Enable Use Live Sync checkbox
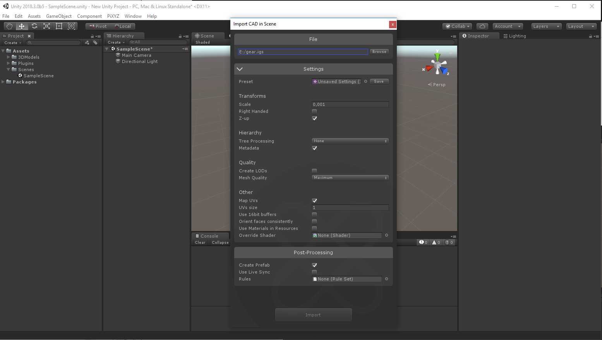 pos(314,272)
